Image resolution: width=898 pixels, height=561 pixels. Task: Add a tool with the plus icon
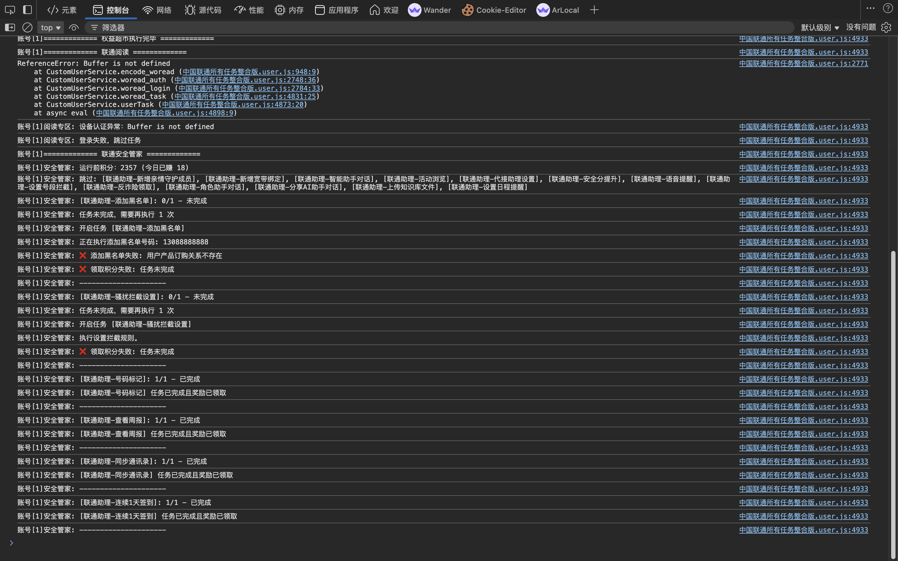[x=594, y=10]
